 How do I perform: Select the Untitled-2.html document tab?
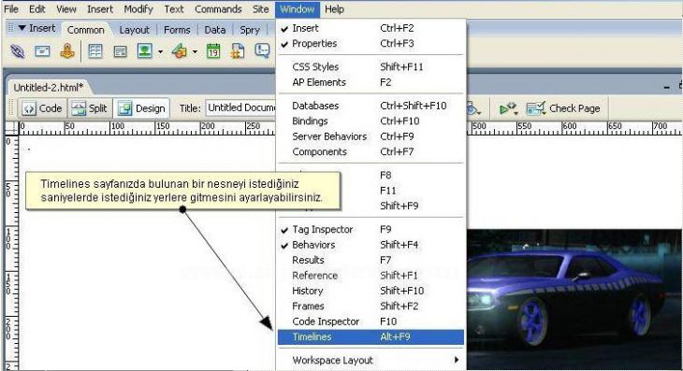point(49,88)
